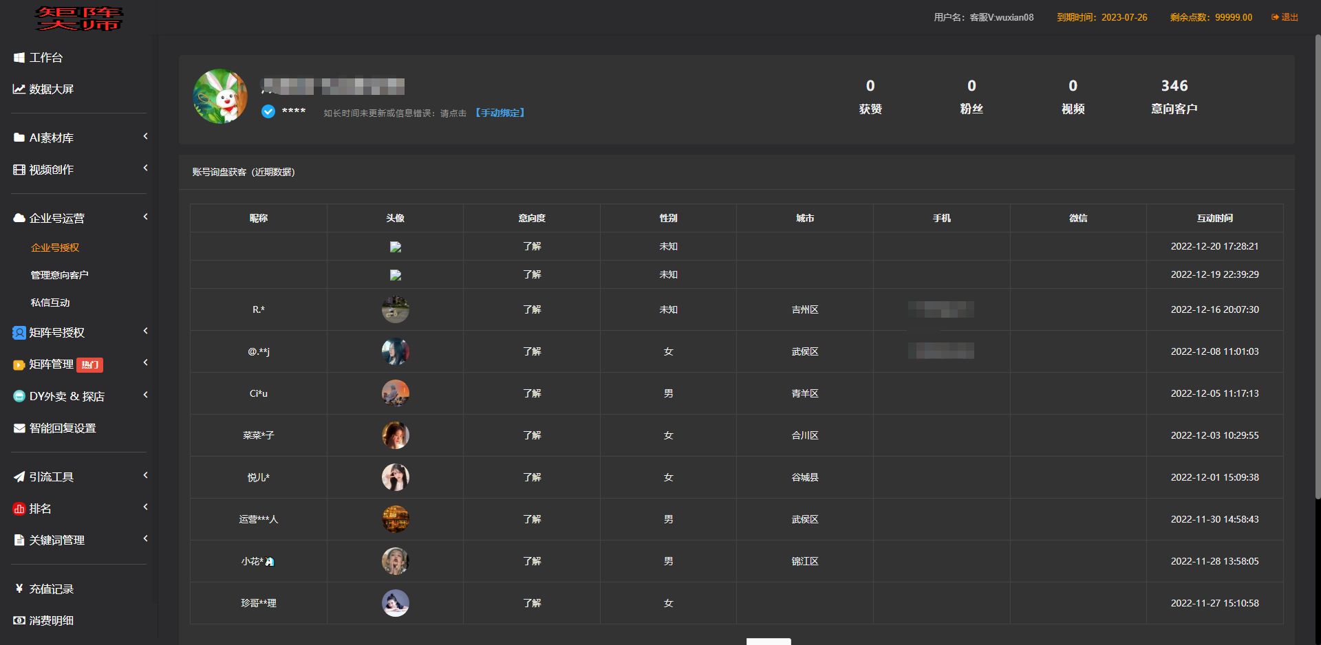Screen dimensions: 1321x645
Task: Click 退出 to log out
Action: coord(1285,17)
